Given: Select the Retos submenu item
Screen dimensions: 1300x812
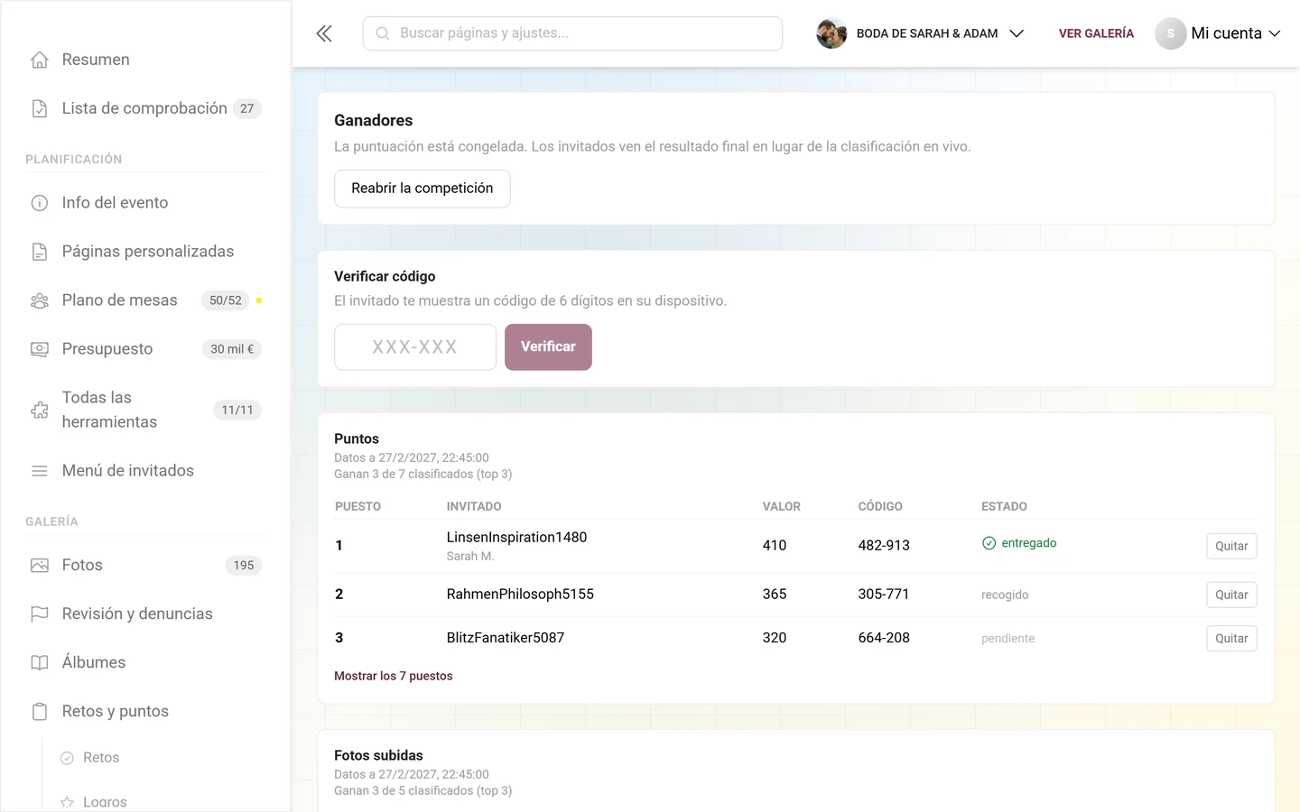Looking at the screenshot, I should coord(101,758).
